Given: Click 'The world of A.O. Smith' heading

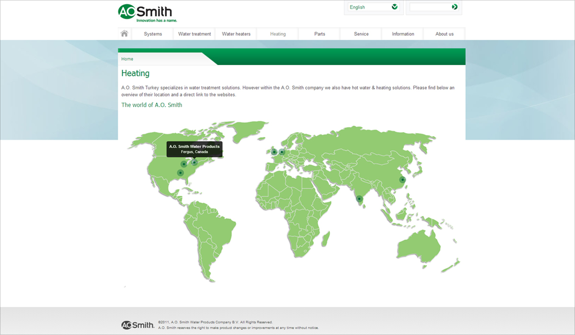Looking at the screenshot, I should [x=152, y=105].
